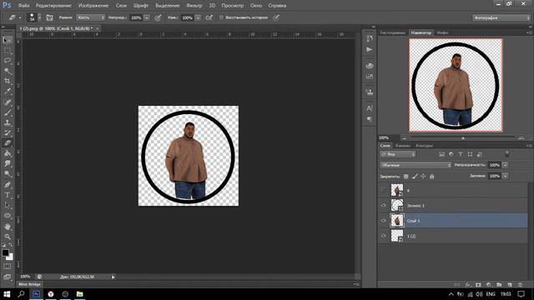Toggle Quick Mask mode icon

pyautogui.click(x=8, y=267)
